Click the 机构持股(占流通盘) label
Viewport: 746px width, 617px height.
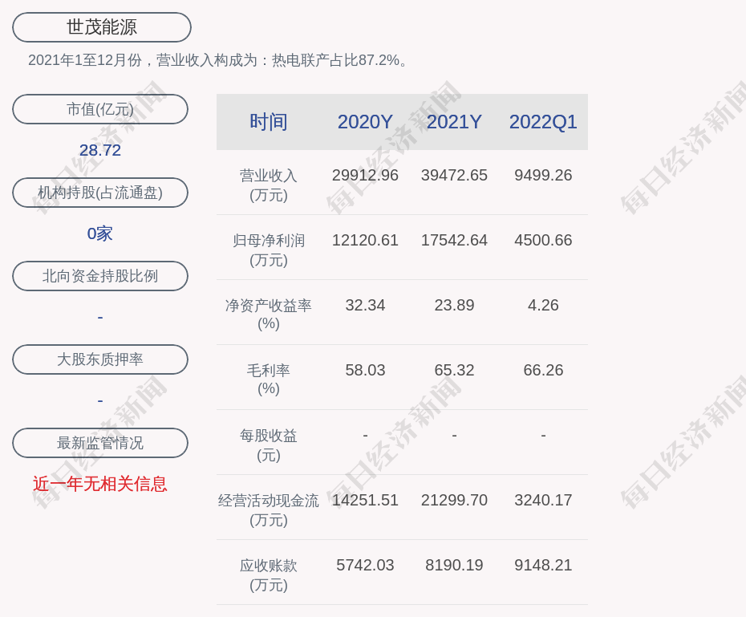click(100, 193)
